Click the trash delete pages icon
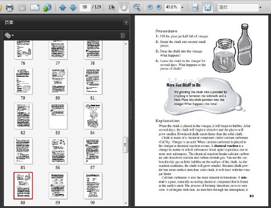This screenshot has height=208, width=271. [x=123, y=35]
